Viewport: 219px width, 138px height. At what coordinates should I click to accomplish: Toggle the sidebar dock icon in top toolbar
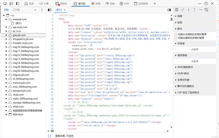click(x=18, y=4)
